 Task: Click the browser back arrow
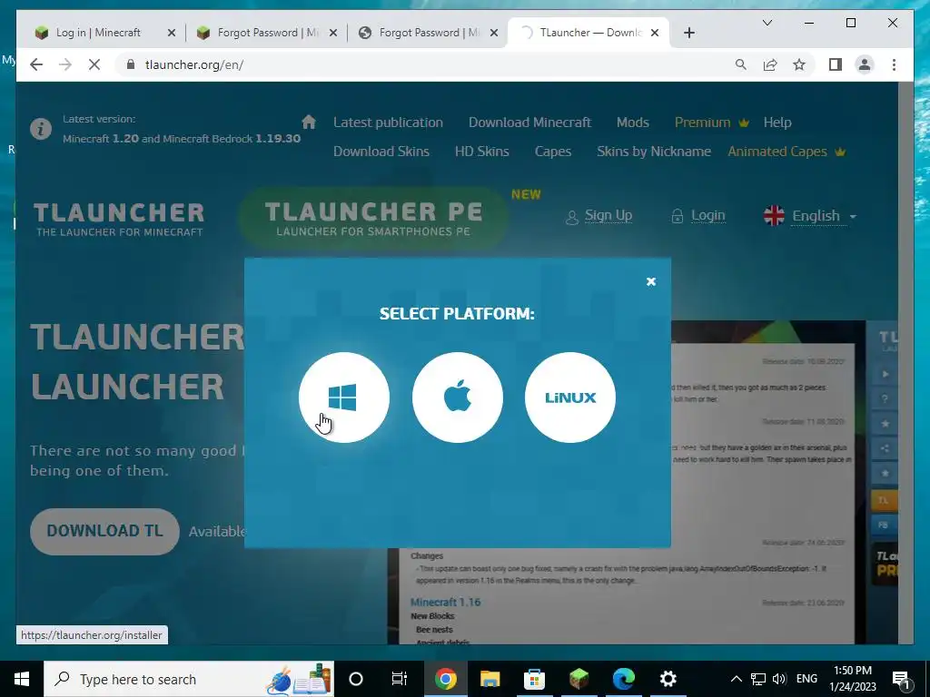click(36, 64)
